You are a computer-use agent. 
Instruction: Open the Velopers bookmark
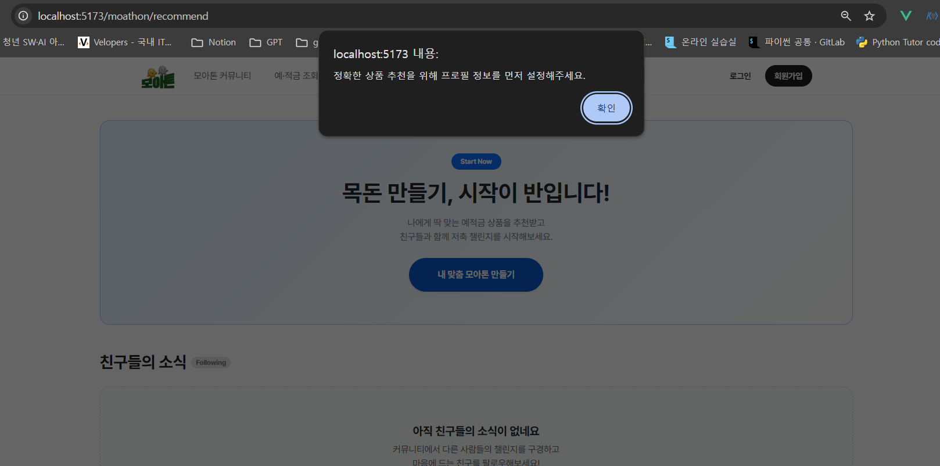(125, 42)
